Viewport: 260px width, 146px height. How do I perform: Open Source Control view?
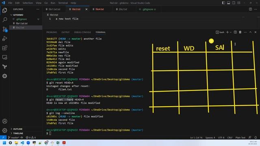pyautogui.click(x=4, y=29)
